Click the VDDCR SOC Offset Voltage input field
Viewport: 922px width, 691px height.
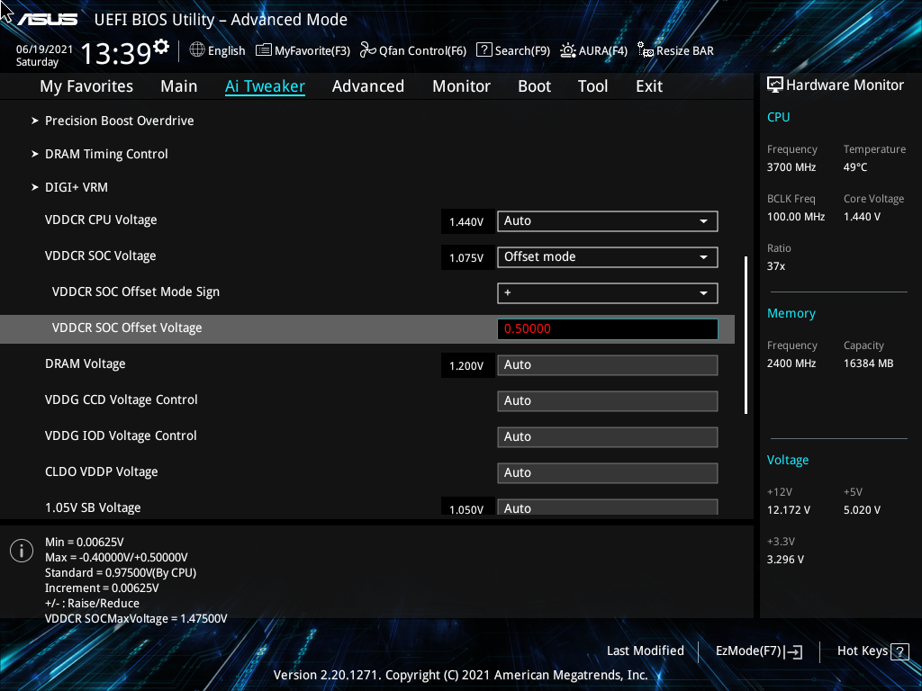607,328
